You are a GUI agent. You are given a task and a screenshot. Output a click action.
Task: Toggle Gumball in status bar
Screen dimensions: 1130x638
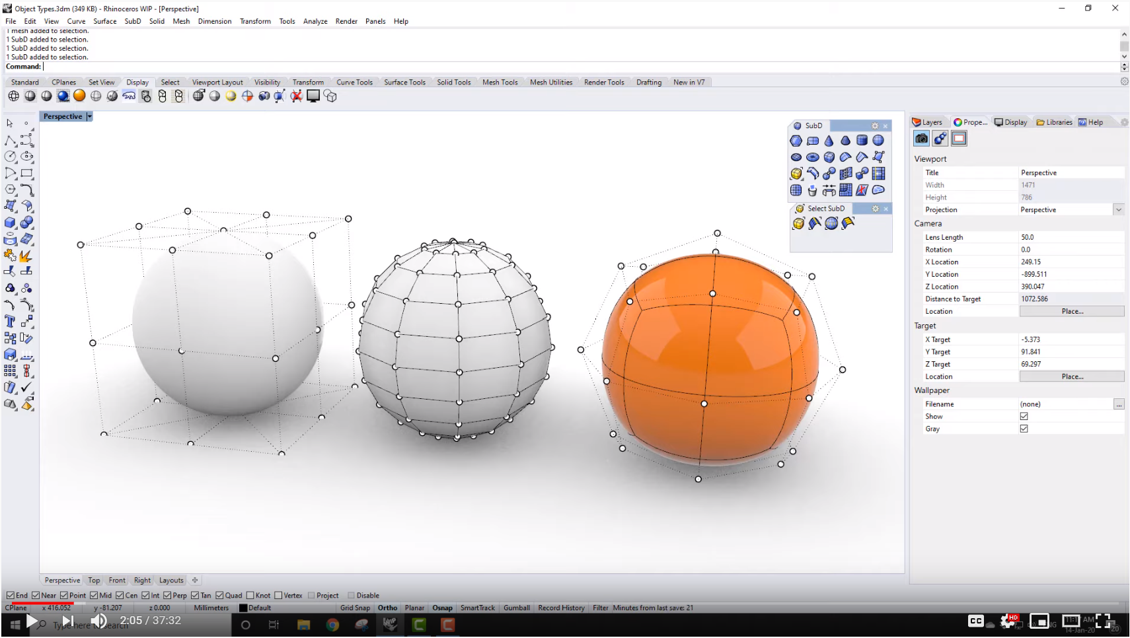(516, 608)
